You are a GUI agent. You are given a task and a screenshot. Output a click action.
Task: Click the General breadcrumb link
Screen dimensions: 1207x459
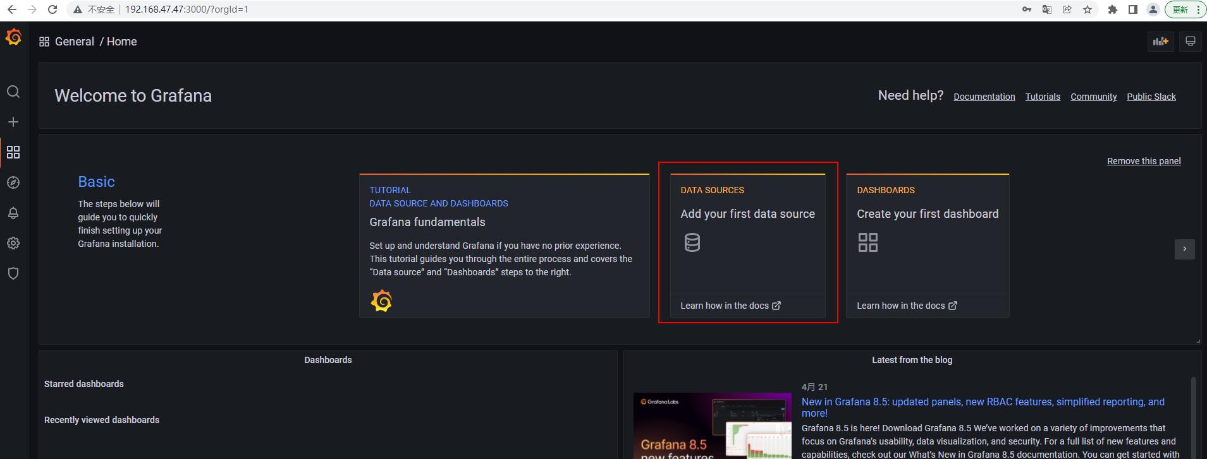click(x=75, y=42)
